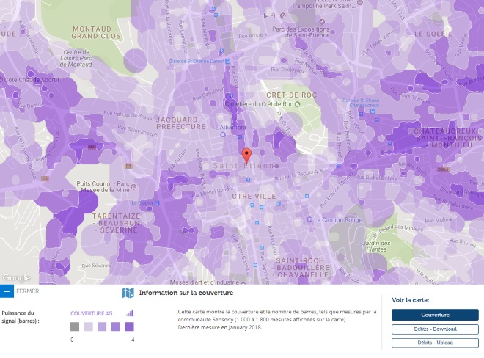
Task: Click the red location pin on Saint-Étienne
Action: tap(246, 156)
